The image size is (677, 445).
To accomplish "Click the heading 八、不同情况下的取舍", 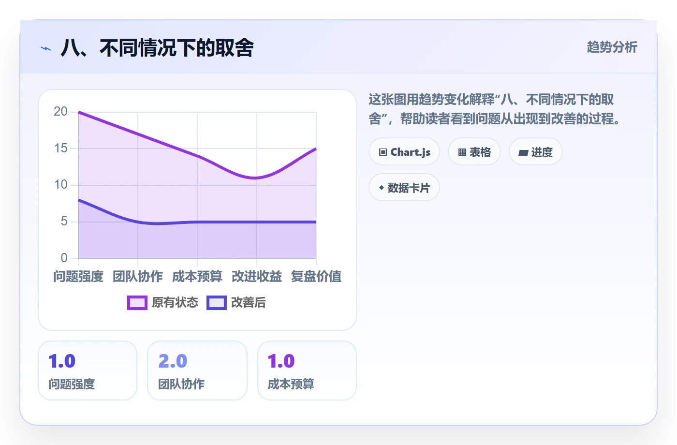I will pyautogui.click(x=157, y=48).
